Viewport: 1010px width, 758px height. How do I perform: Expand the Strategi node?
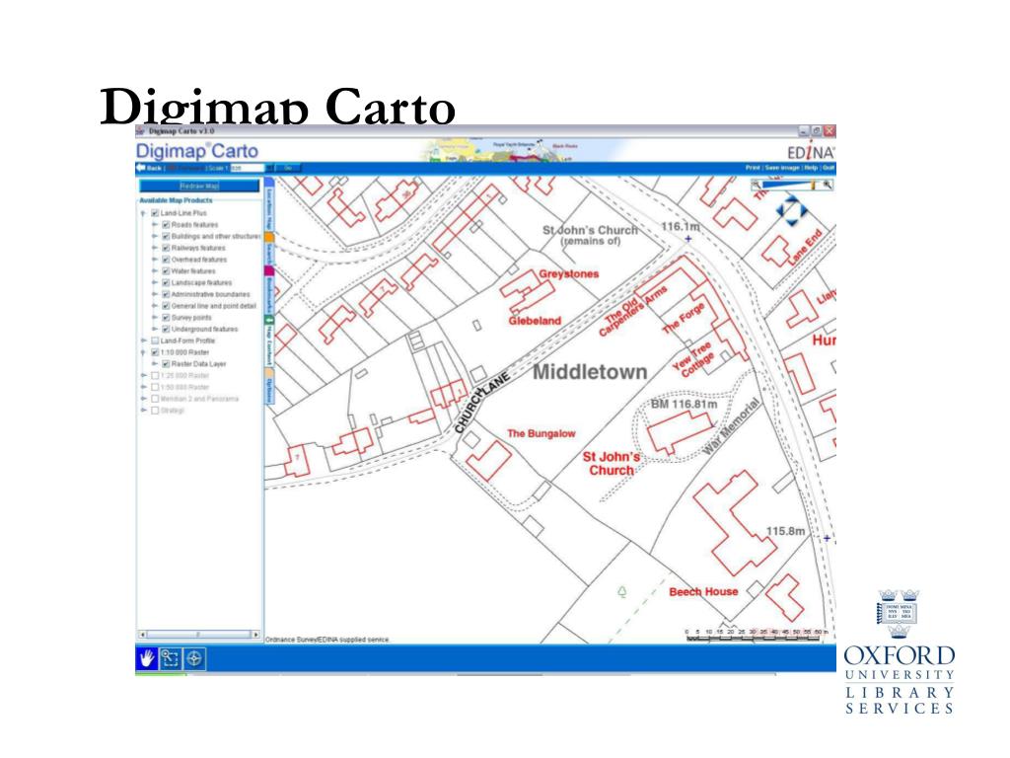coord(144,411)
